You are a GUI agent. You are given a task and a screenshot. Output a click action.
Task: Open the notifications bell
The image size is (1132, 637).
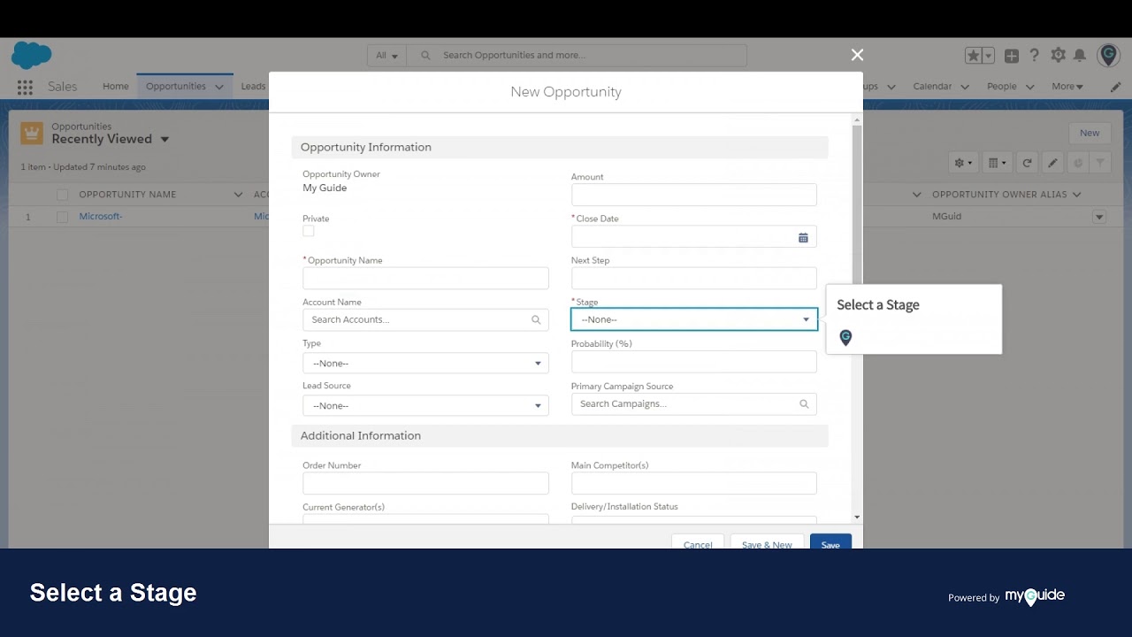[x=1080, y=55]
